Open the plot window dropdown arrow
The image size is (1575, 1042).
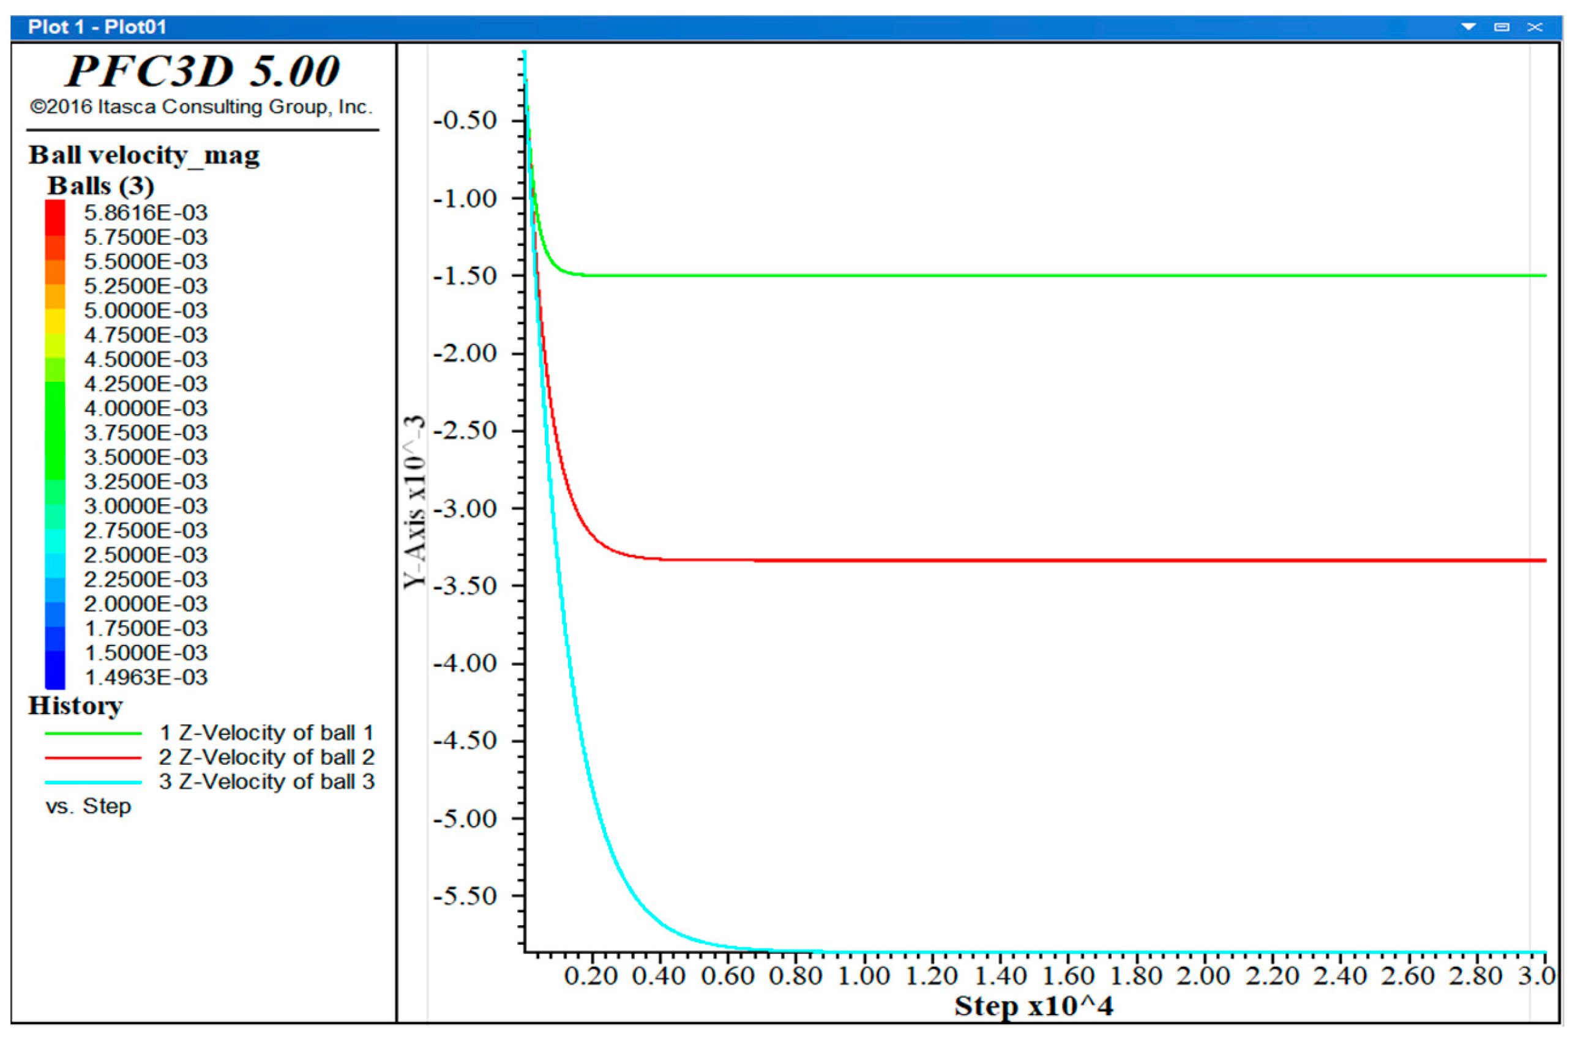pos(1468,26)
